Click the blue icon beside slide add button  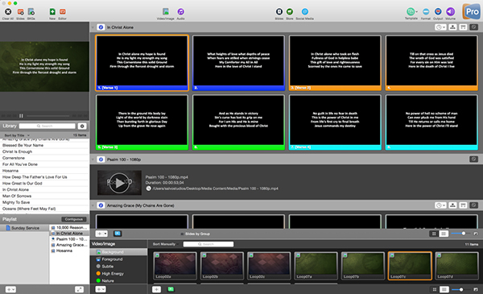tap(118, 234)
